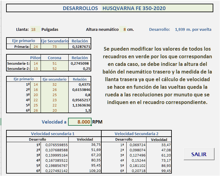The image size is (220, 176).
Task: Click 6ª gear relación 1,3
Action: tap(88, 110)
